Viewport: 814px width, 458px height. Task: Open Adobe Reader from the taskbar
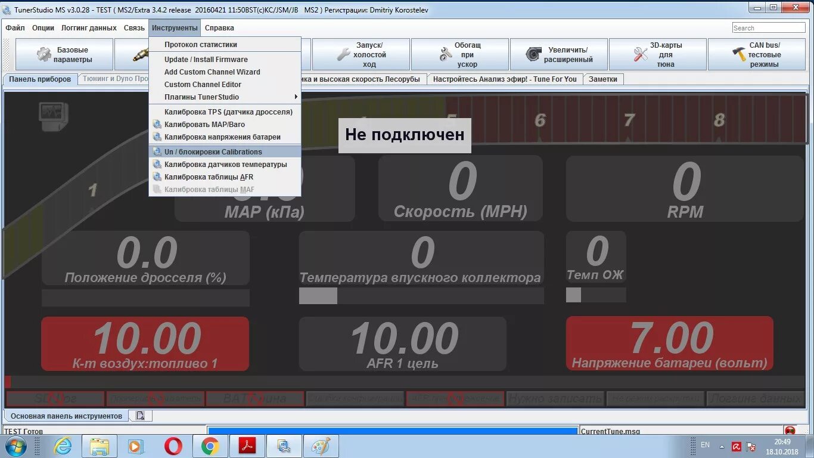[x=247, y=446]
